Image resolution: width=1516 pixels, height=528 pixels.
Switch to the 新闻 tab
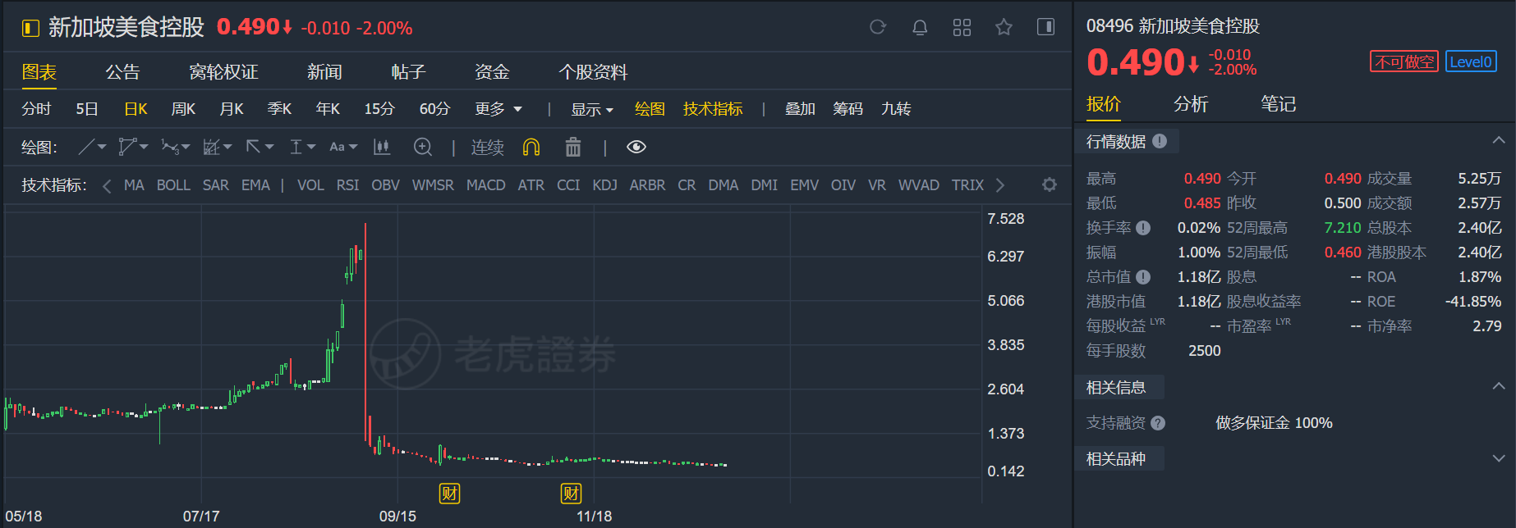click(x=324, y=72)
